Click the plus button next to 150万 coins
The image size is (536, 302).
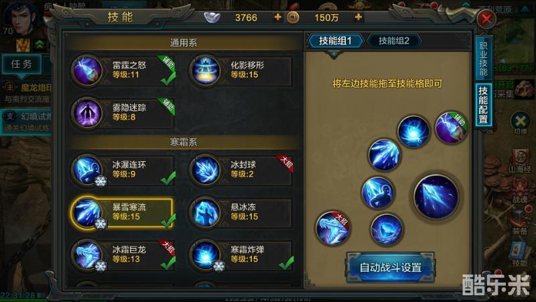pyautogui.click(x=358, y=17)
